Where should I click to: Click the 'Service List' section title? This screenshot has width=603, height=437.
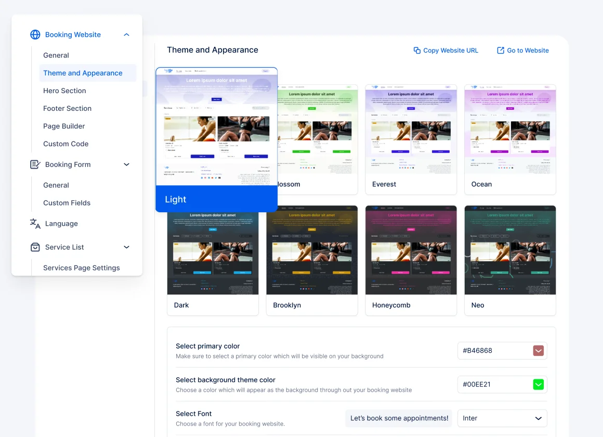pos(64,247)
